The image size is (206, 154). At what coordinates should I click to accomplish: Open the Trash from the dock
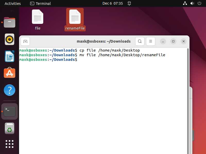[x=10, y=129]
